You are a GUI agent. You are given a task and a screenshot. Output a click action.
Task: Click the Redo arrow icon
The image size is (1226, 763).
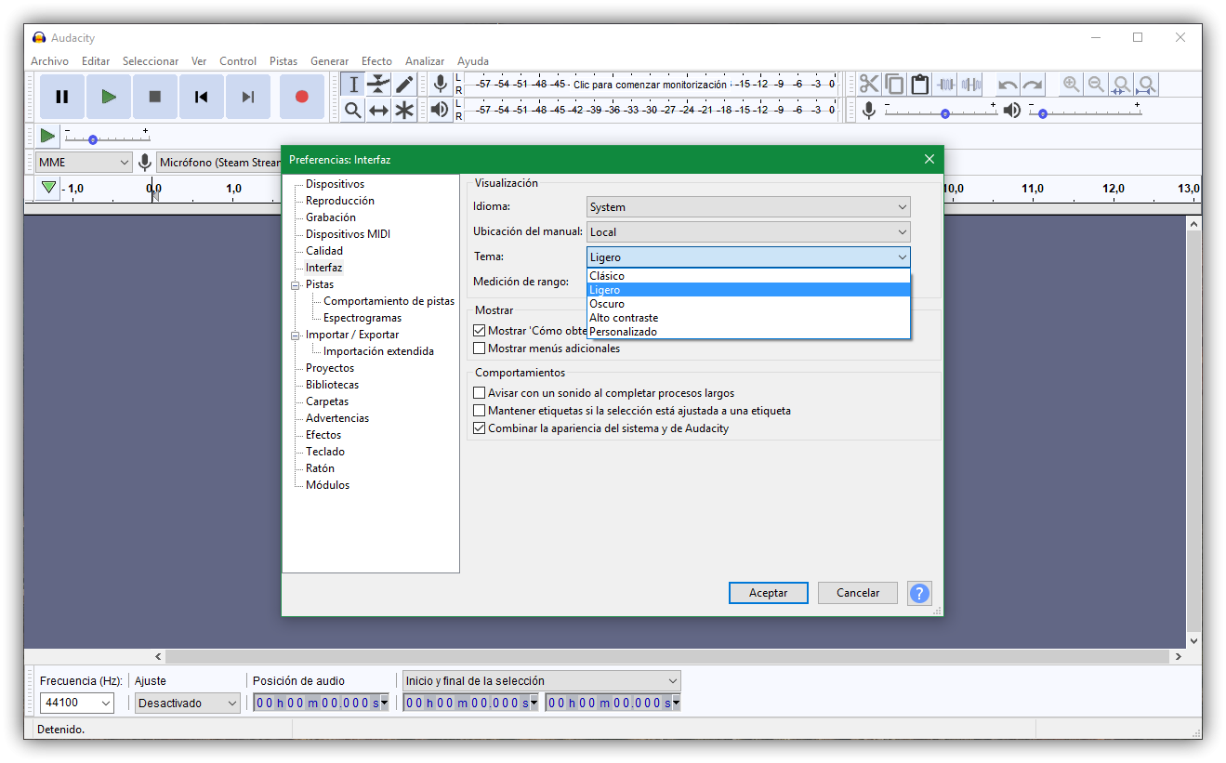1033,85
